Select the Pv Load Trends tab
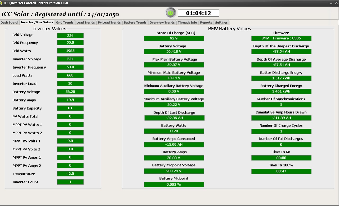Image resolution: width=339 pixels, height=206 pixels. [x=109, y=23]
